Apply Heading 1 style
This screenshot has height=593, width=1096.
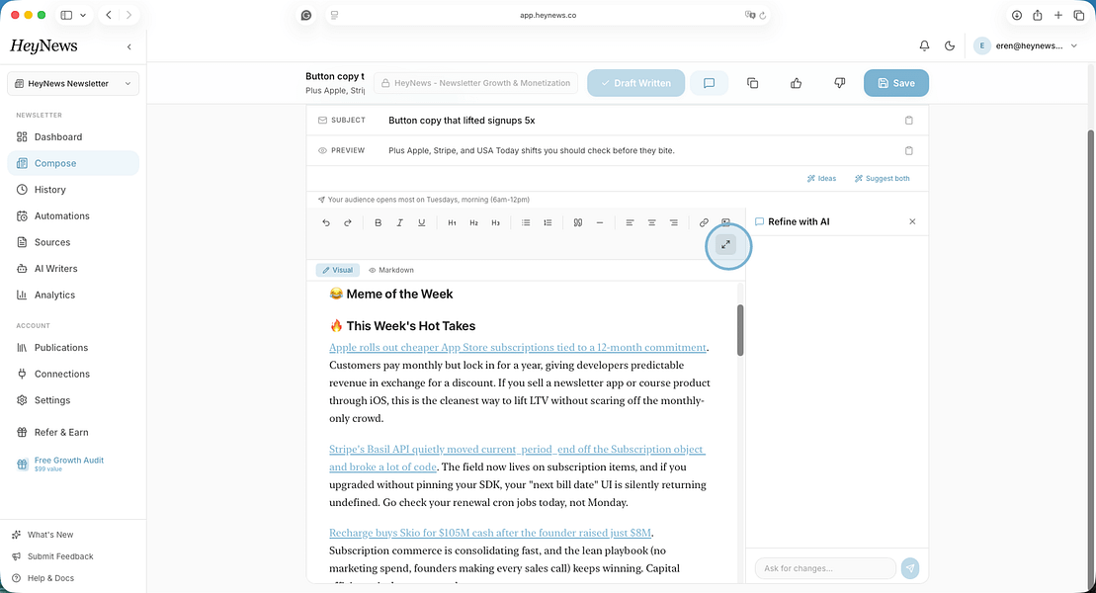tap(453, 222)
